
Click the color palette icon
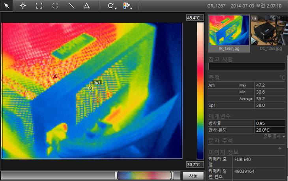(x=126, y=6)
